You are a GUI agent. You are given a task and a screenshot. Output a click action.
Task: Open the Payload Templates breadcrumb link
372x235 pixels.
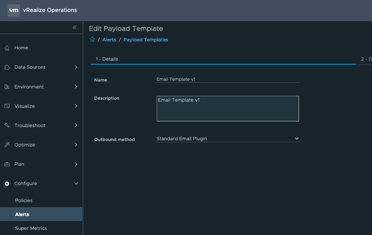[x=146, y=40]
